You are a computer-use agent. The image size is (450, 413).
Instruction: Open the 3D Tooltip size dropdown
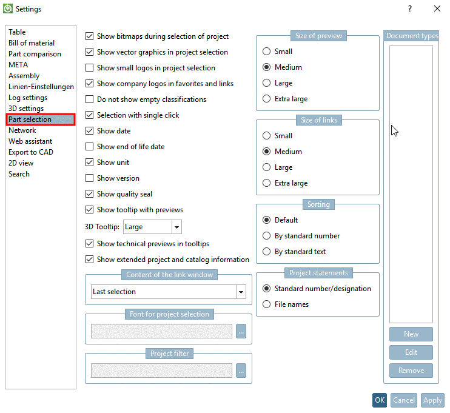[x=176, y=227]
